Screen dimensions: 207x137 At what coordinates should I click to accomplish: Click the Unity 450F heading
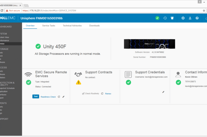tap(54, 46)
